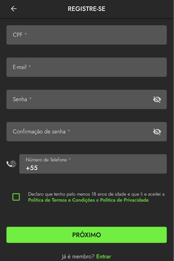Click the red asterisk beside CPF
The image size is (174, 261).
(26, 35)
